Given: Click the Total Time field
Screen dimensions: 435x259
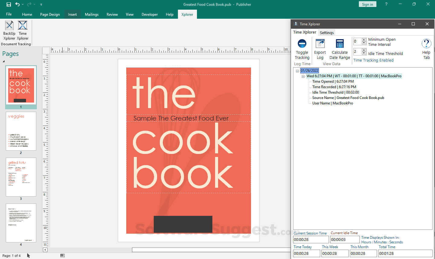Looking at the screenshot, I should point(405,254).
